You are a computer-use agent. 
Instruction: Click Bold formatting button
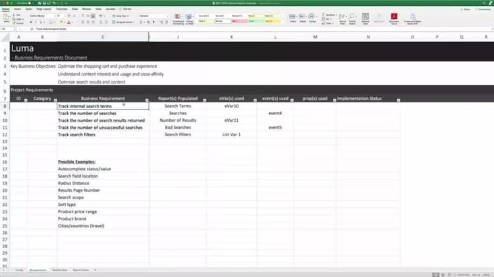coord(31,22)
